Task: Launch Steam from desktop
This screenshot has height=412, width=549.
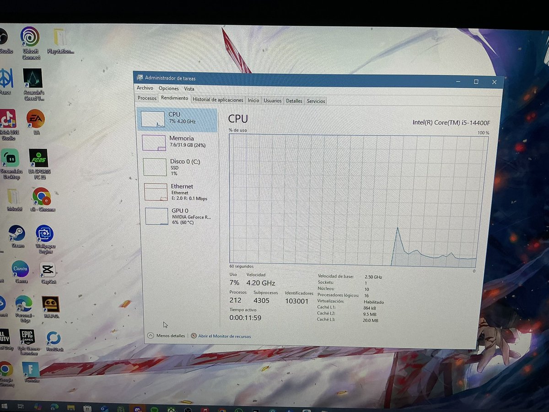Action: [17, 236]
